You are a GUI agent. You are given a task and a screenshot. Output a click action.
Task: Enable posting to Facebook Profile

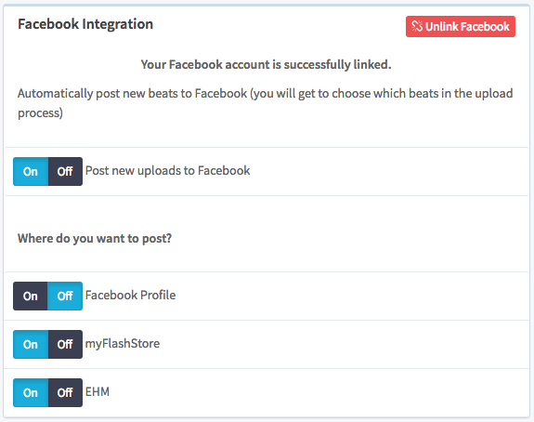[31, 296]
